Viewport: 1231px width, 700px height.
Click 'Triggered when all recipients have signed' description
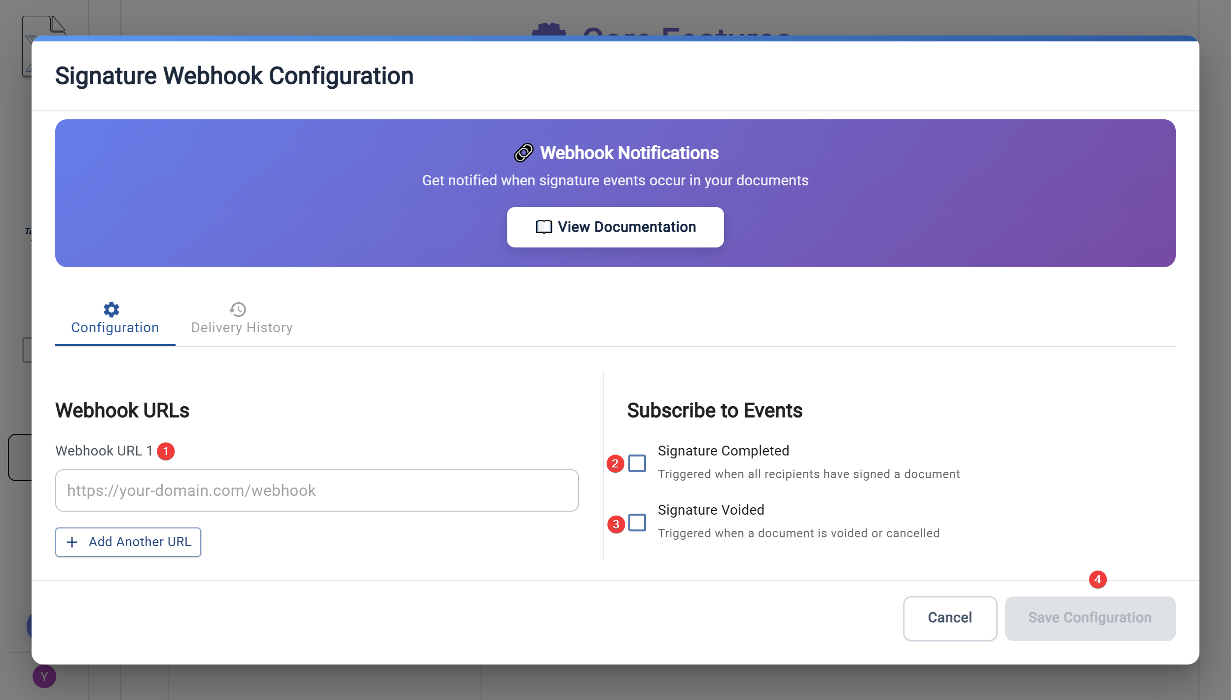click(808, 474)
